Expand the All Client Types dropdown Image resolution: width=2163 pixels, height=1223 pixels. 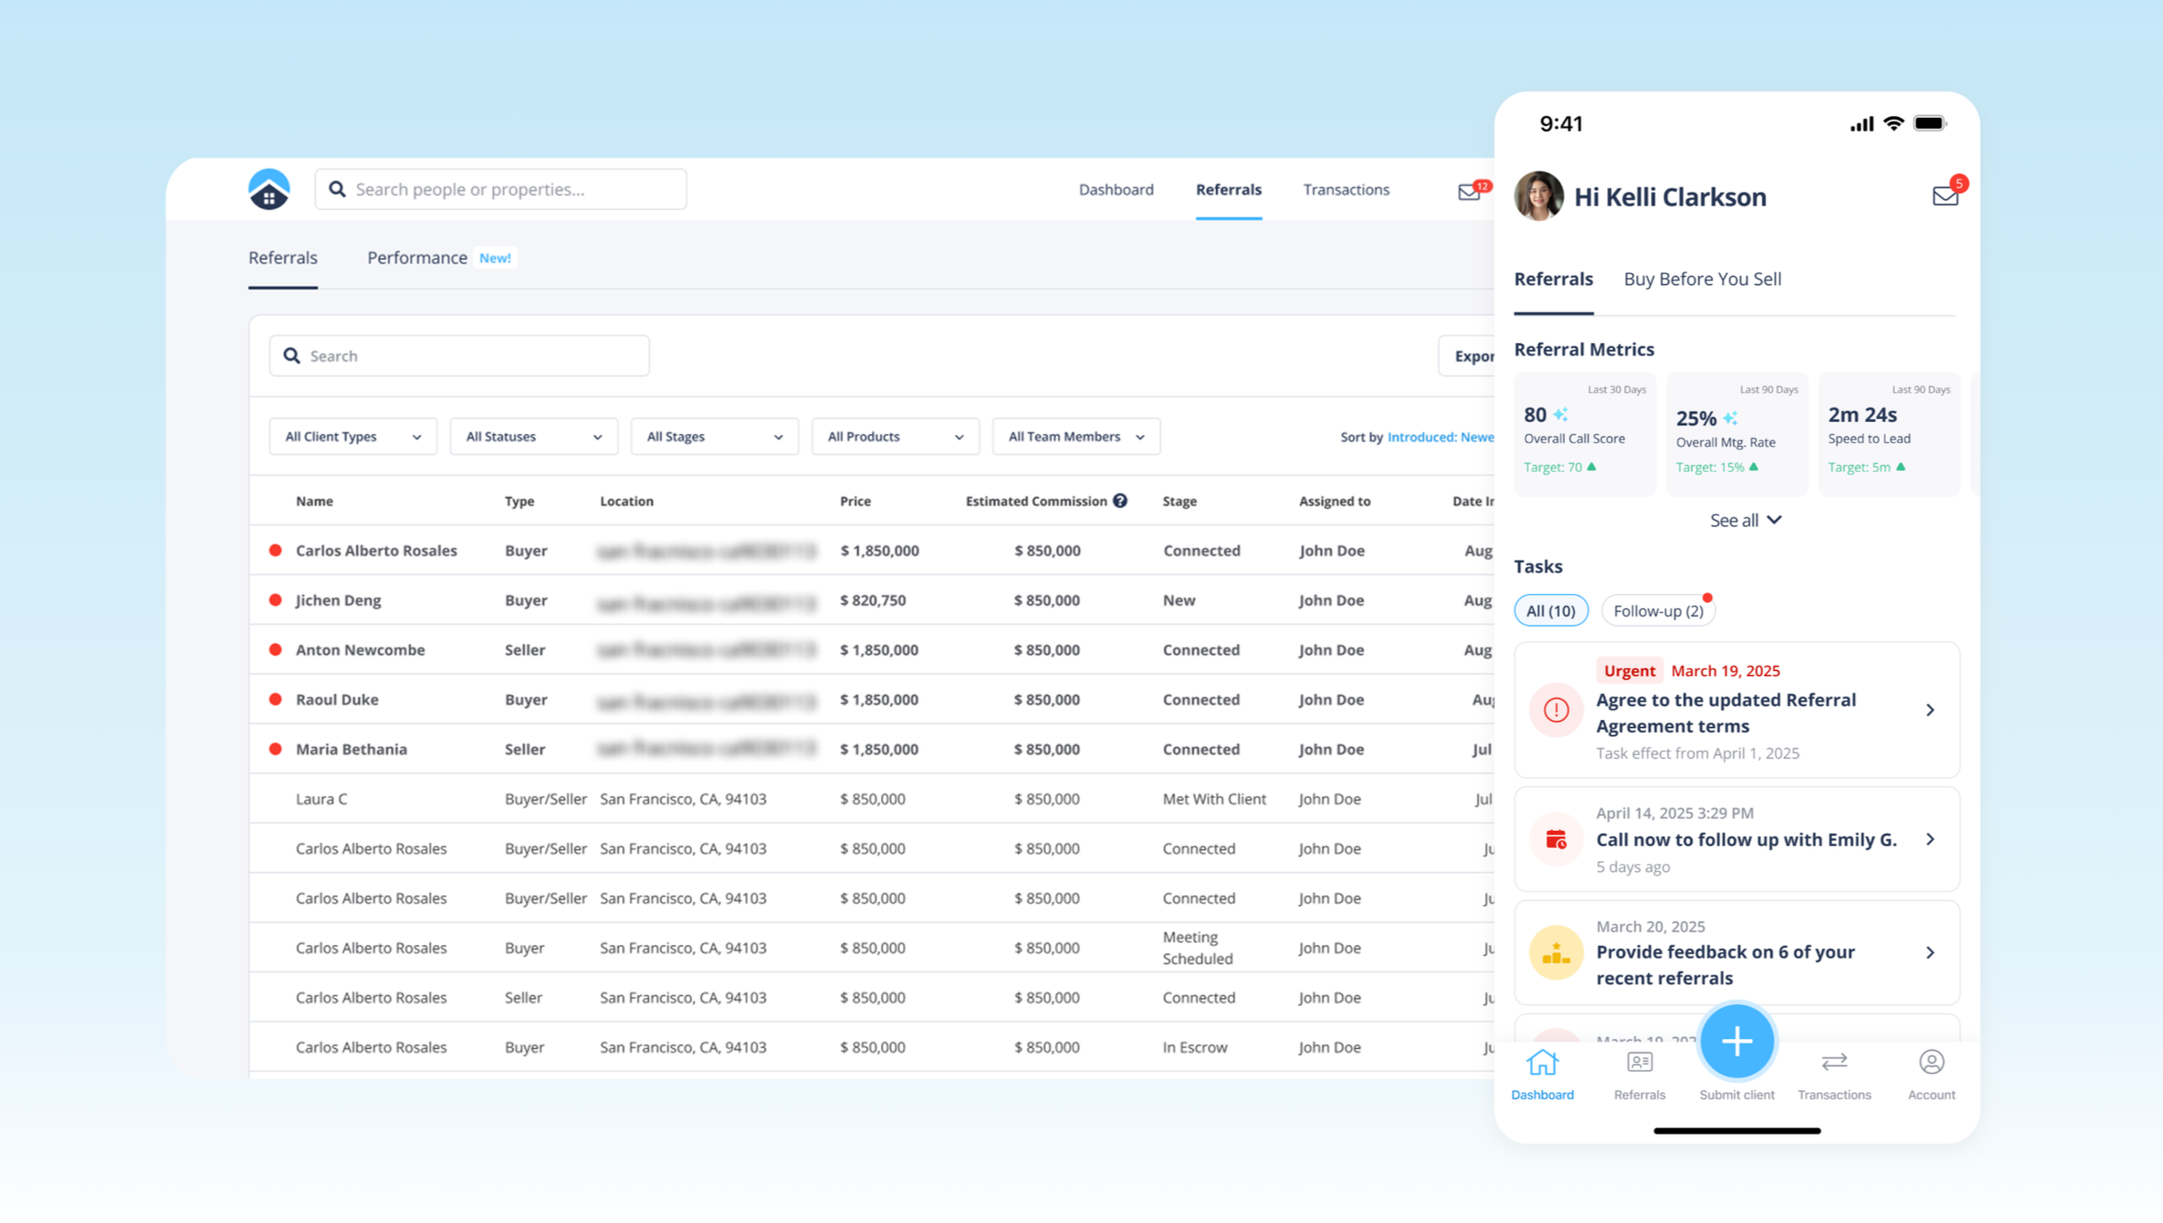(352, 437)
